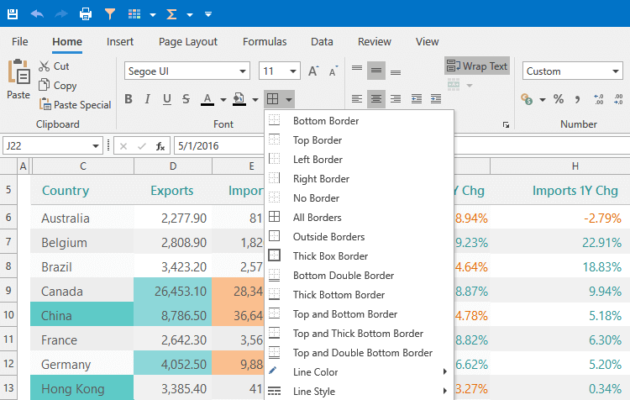Increase font size with the larger A icon
This screenshot has height=400, width=630.
pyautogui.click(x=313, y=71)
